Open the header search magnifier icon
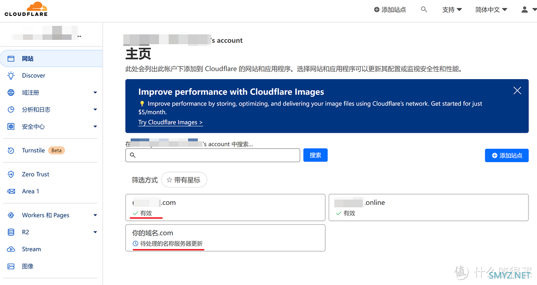The width and height of the screenshot is (537, 285). point(424,9)
